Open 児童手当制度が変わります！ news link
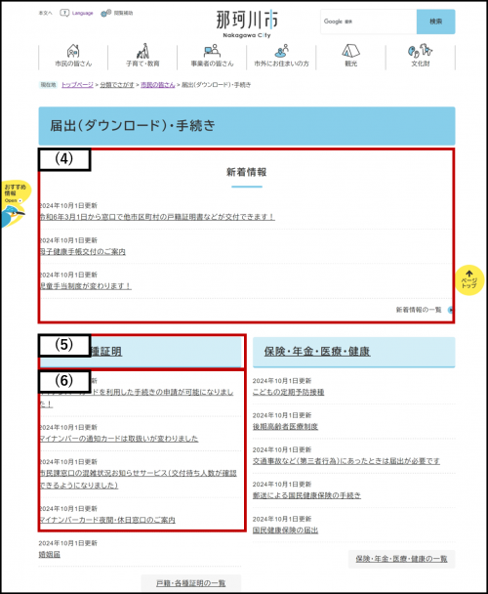 coord(85,286)
